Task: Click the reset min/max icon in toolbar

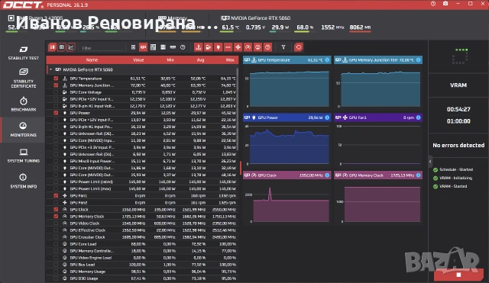Action: (299, 47)
